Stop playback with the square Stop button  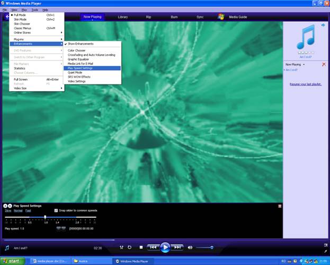pyautogui.click(x=141, y=247)
